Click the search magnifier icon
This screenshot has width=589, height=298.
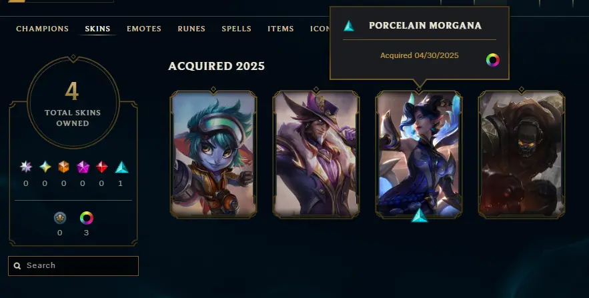coord(17,266)
